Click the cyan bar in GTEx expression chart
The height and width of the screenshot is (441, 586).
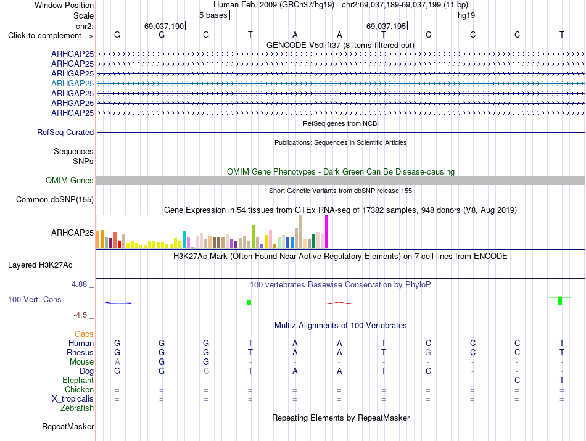point(184,239)
